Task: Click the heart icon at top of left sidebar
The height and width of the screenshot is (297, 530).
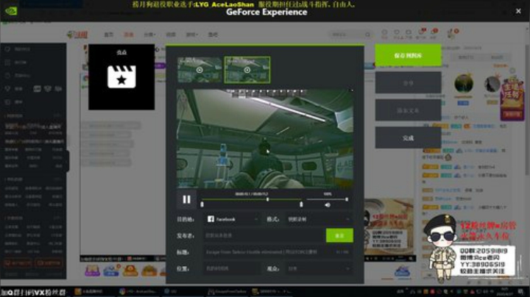Action: [x=7, y=49]
